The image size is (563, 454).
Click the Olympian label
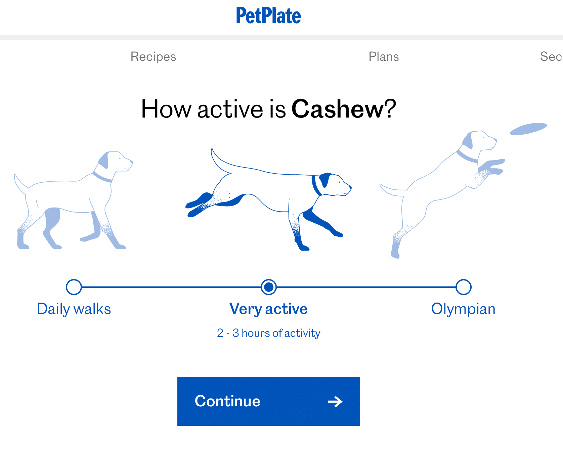click(x=463, y=309)
